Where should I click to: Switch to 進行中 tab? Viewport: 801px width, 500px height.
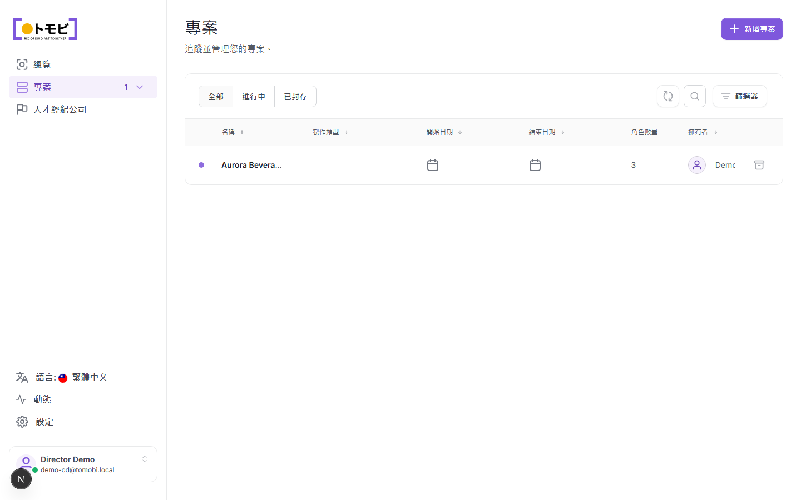click(x=254, y=97)
